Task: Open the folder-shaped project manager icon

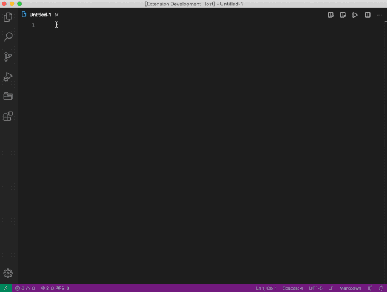Action: click(8, 96)
